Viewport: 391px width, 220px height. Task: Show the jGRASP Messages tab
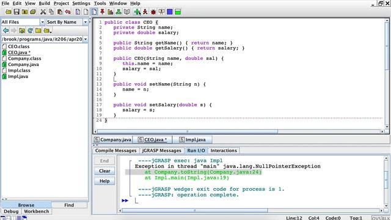(x=161, y=151)
